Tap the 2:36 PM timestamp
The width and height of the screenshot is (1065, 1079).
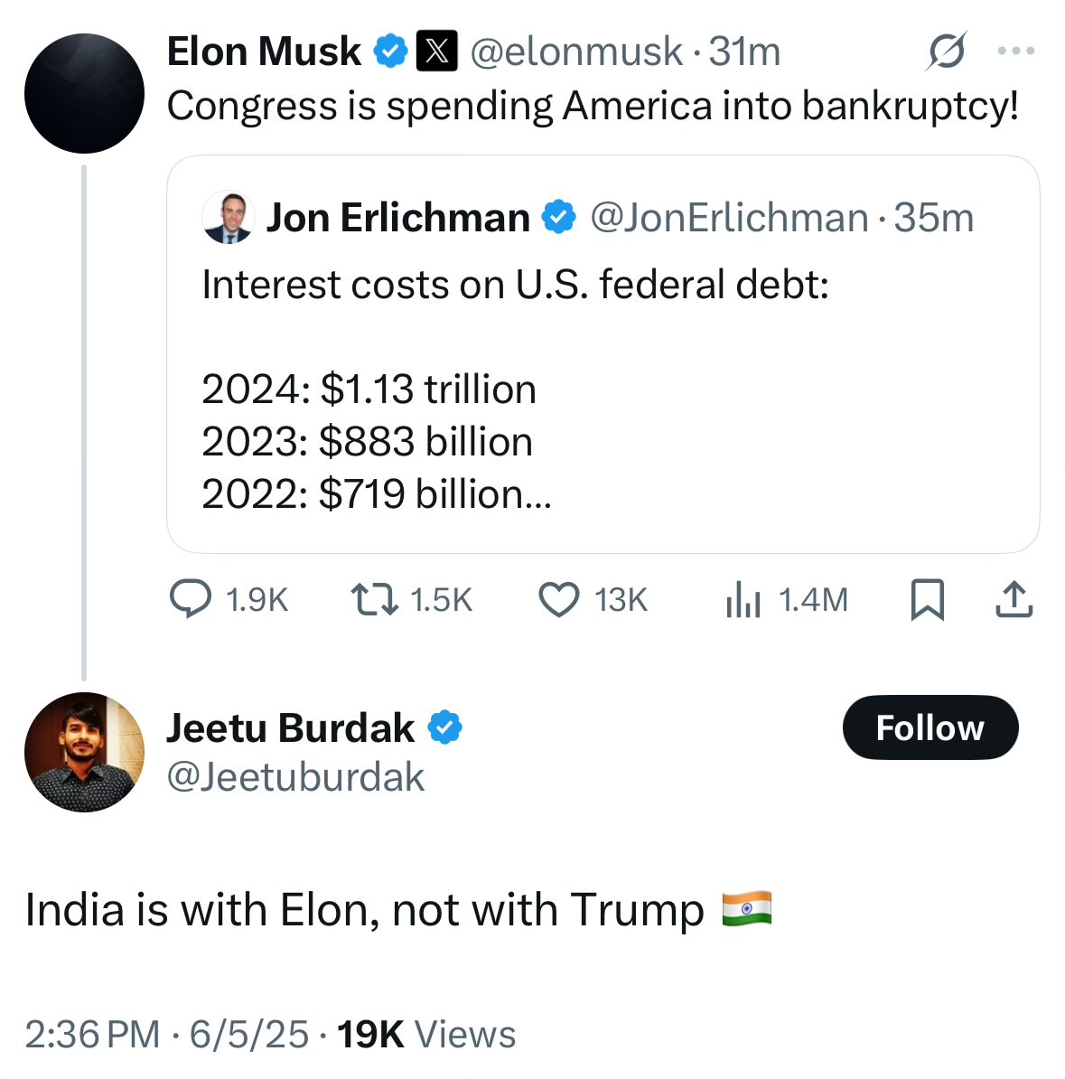point(92,1035)
